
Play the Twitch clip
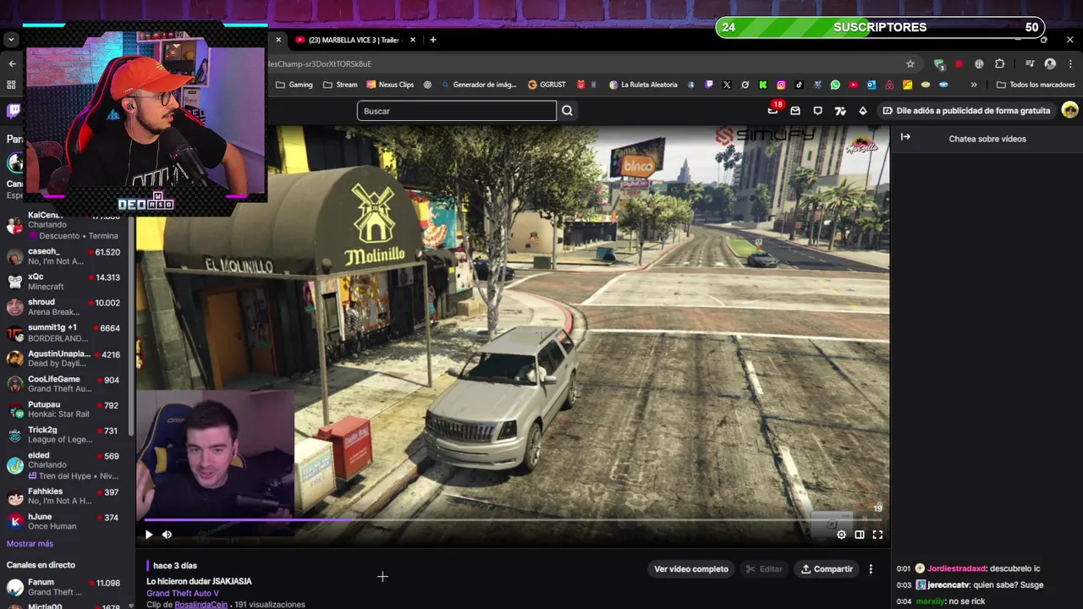coord(149,535)
